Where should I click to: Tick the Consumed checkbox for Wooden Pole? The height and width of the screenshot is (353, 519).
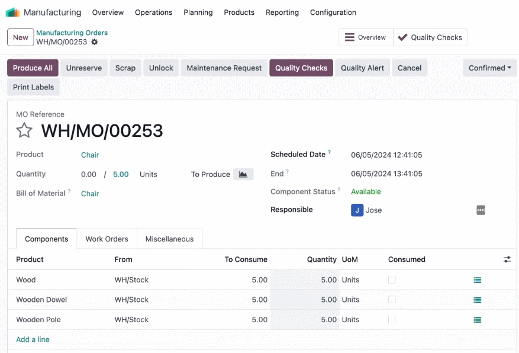pos(392,320)
